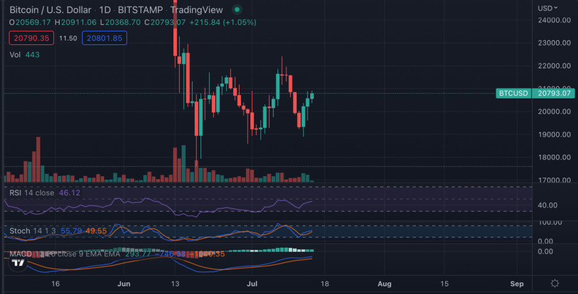Click the RSI 40.00 scale label
This screenshot has height=294, width=578.
pos(547,205)
